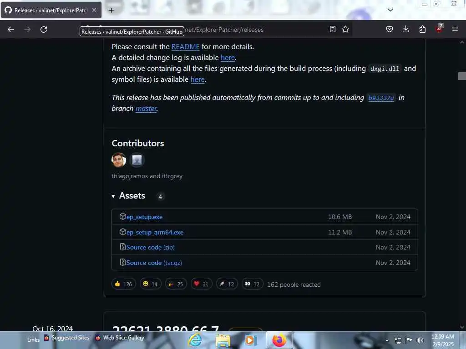The width and height of the screenshot is (466, 349).
Task: Click the package icon beside ep_setup_arm64.exe
Action: coord(123,232)
